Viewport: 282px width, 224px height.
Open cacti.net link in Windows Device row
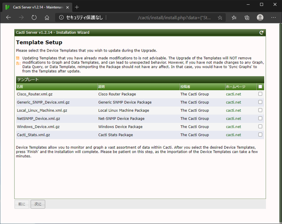tap(234, 127)
